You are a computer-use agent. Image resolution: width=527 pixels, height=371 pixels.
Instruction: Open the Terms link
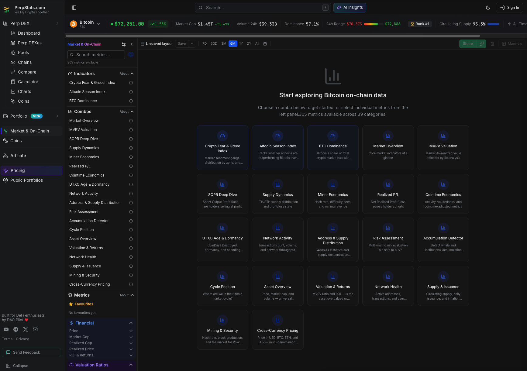click(7, 339)
